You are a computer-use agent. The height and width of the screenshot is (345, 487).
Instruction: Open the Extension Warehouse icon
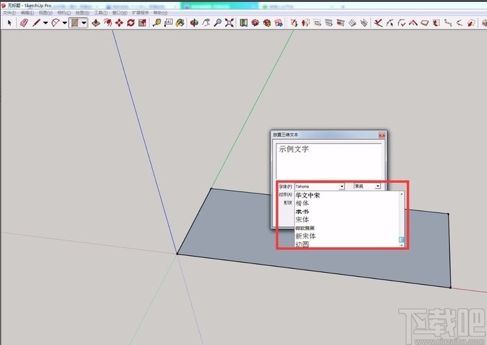pyautogui.click(x=266, y=23)
